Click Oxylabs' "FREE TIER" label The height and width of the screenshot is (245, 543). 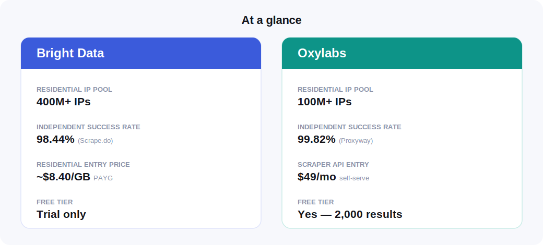pyautogui.click(x=316, y=202)
